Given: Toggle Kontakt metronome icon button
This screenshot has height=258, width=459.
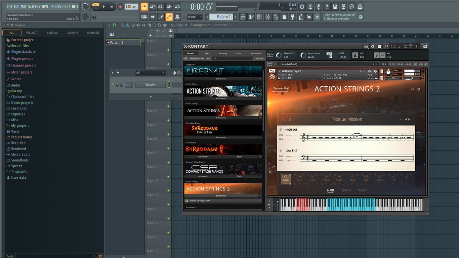Looking at the screenshot, I should click(x=355, y=55).
